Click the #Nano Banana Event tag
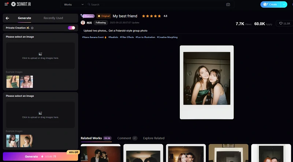Viewport: 293px width, 162px height. [94, 37]
